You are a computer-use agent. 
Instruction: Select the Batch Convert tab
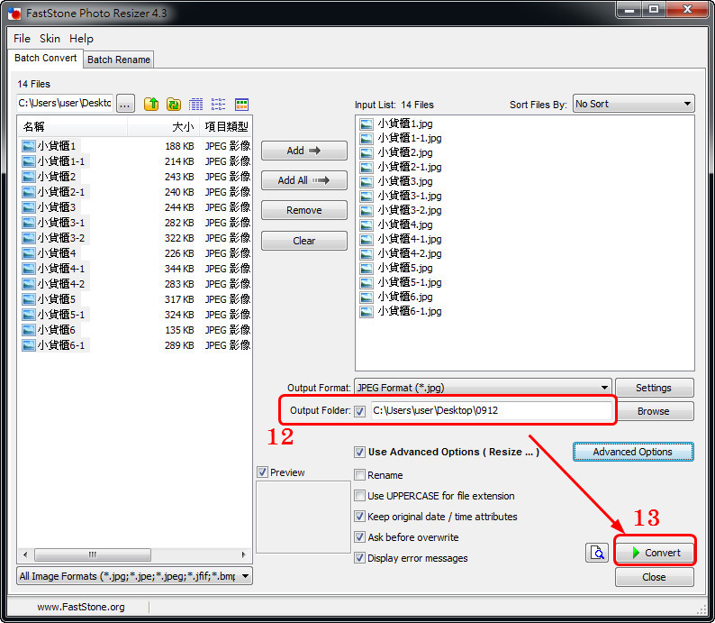tap(46, 58)
